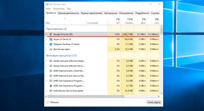This screenshot has width=204, height=111.
Task: Click the AMD External Events Service Mo... icon
Action: coord(51,76)
